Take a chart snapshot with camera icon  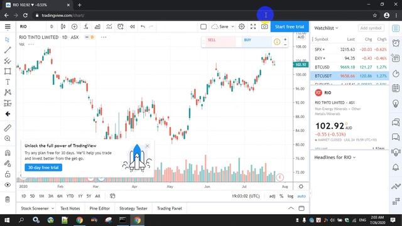point(264,26)
